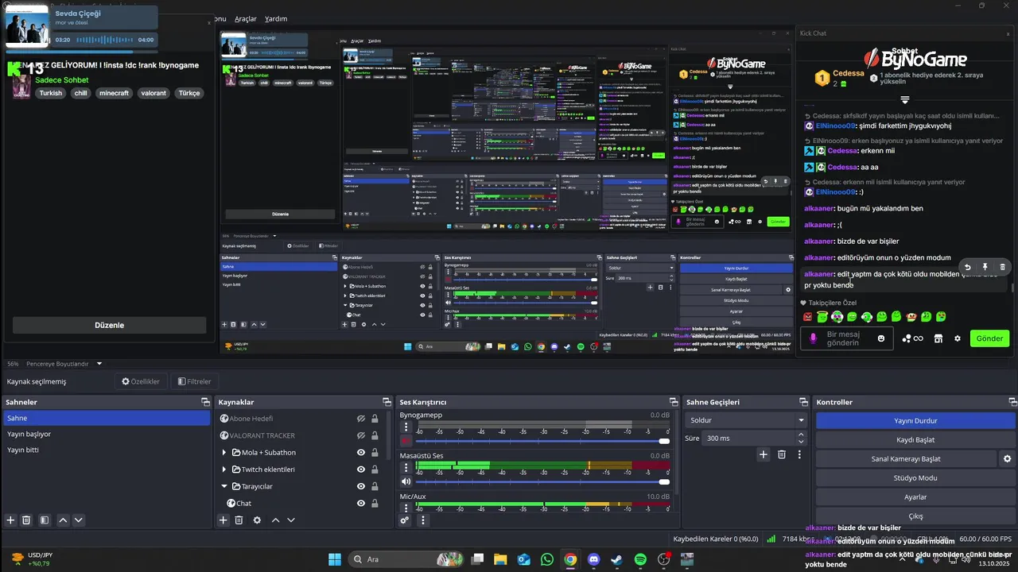Image resolution: width=1018 pixels, height=572 pixels.
Task: Collapse Tarayıcılar group
Action: pos(224,486)
